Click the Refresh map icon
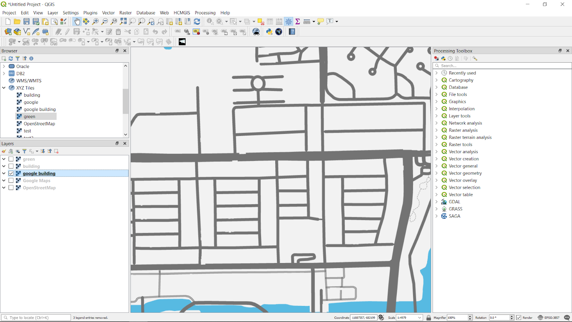Viewport: 572px width, 322px height. 197,21
